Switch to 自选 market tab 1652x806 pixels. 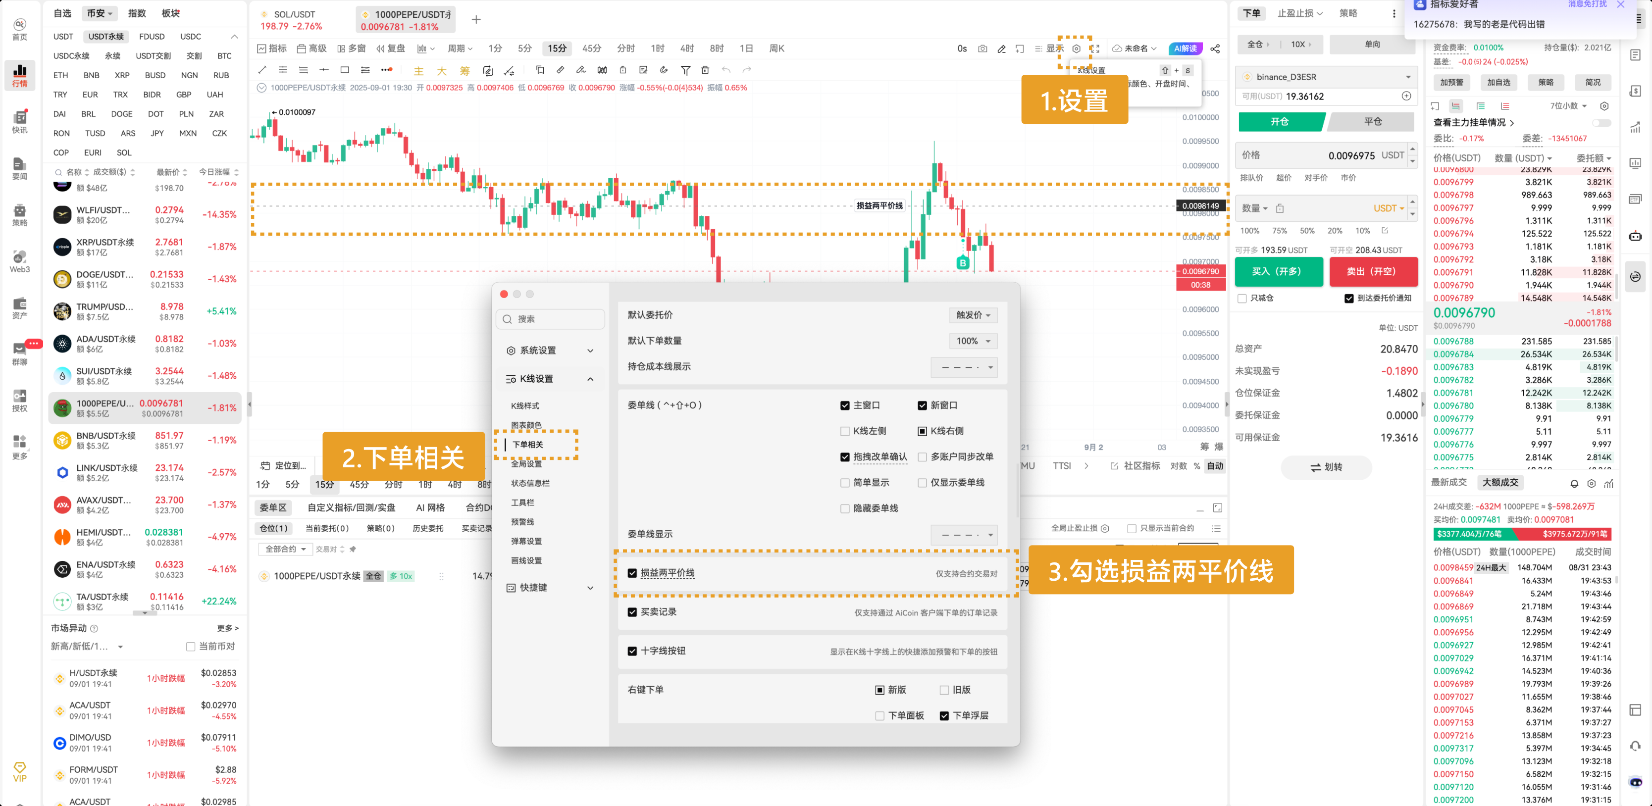pos(62,13)
